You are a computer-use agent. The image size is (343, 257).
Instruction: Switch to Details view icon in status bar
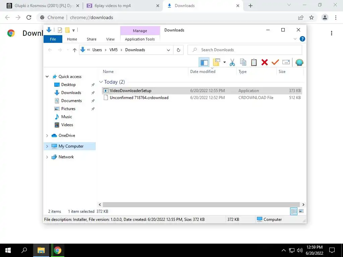[294, 211]
